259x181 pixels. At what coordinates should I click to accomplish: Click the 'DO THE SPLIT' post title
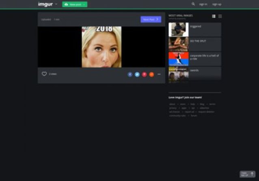pyautogui.click(x=198, y=41)
